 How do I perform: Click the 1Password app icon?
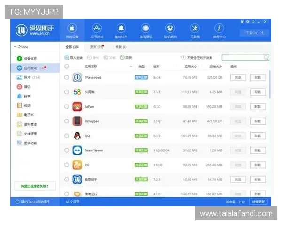tap(78, 77)
